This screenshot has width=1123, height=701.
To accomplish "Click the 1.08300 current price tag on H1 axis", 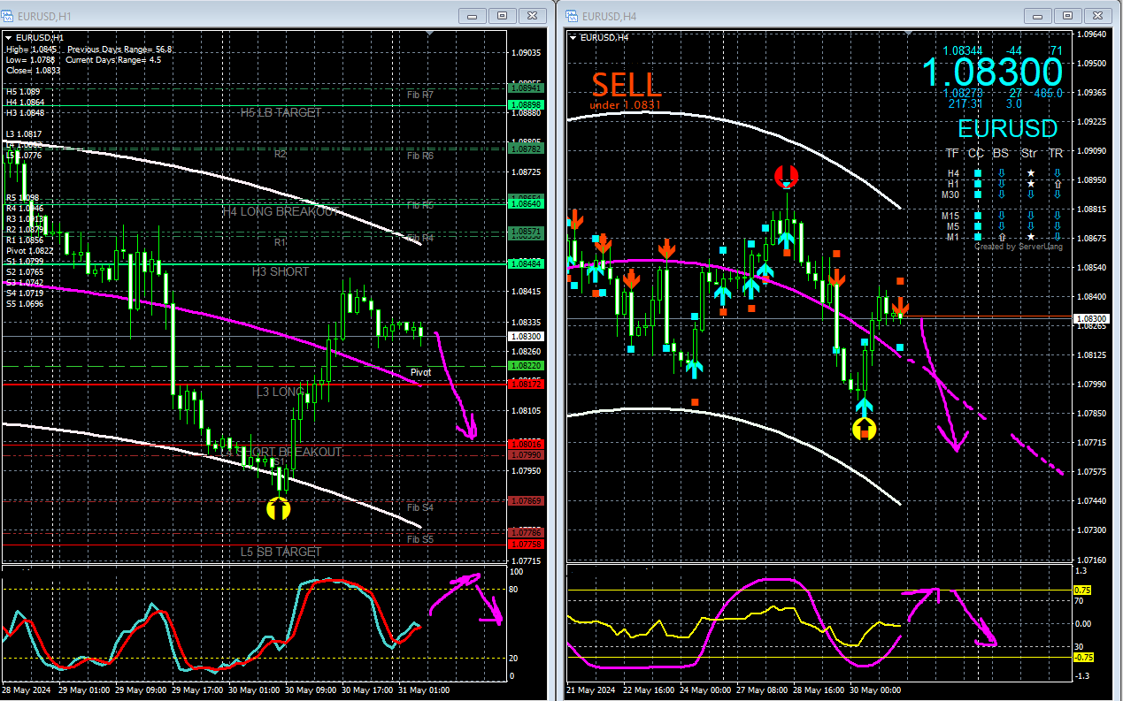I will [x=527, y=336].
